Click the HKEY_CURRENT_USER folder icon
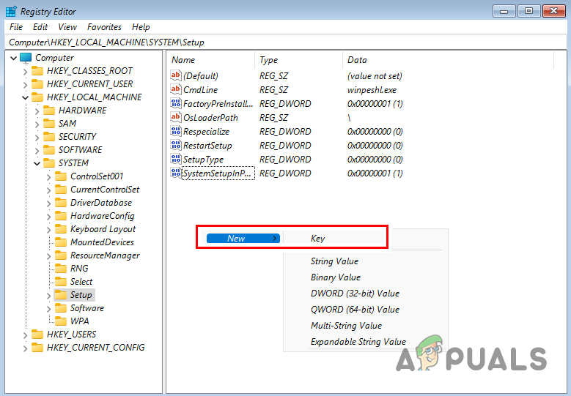 coord(37,84)
